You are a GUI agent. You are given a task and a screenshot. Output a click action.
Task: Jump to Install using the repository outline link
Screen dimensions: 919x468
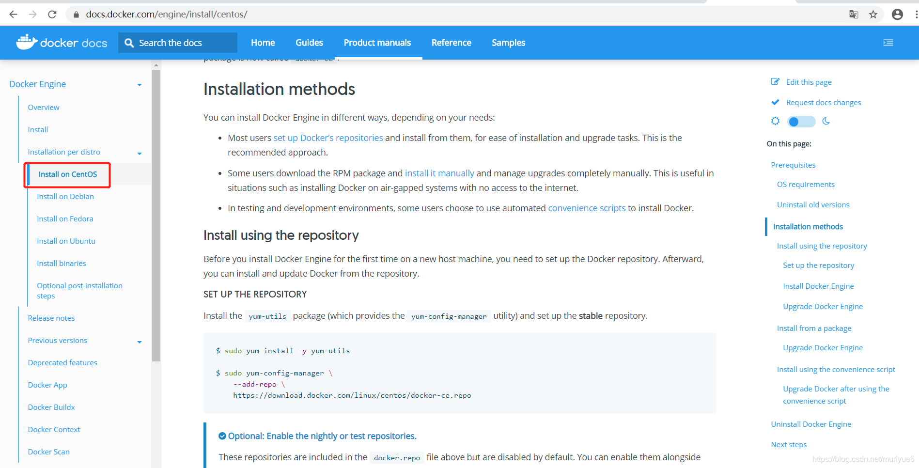tap(822, 246)
